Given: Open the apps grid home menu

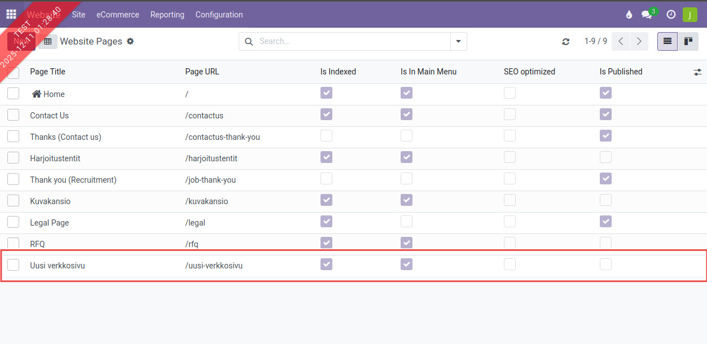Looking at the screenshot, I should tap(11, 14).
